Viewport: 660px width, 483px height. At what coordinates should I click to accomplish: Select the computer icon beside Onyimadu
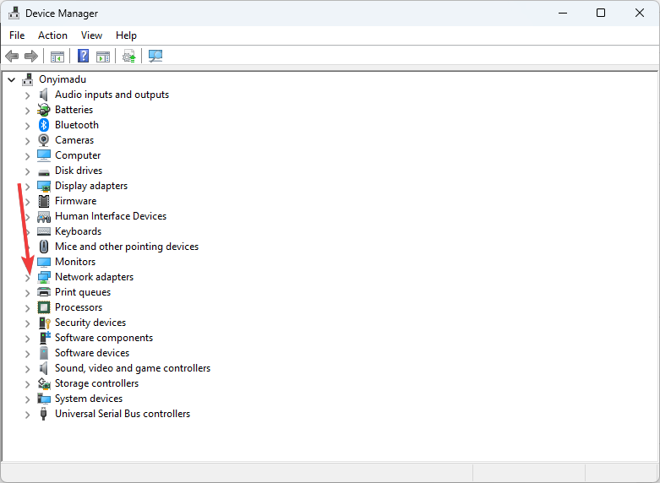click(27, 79)
